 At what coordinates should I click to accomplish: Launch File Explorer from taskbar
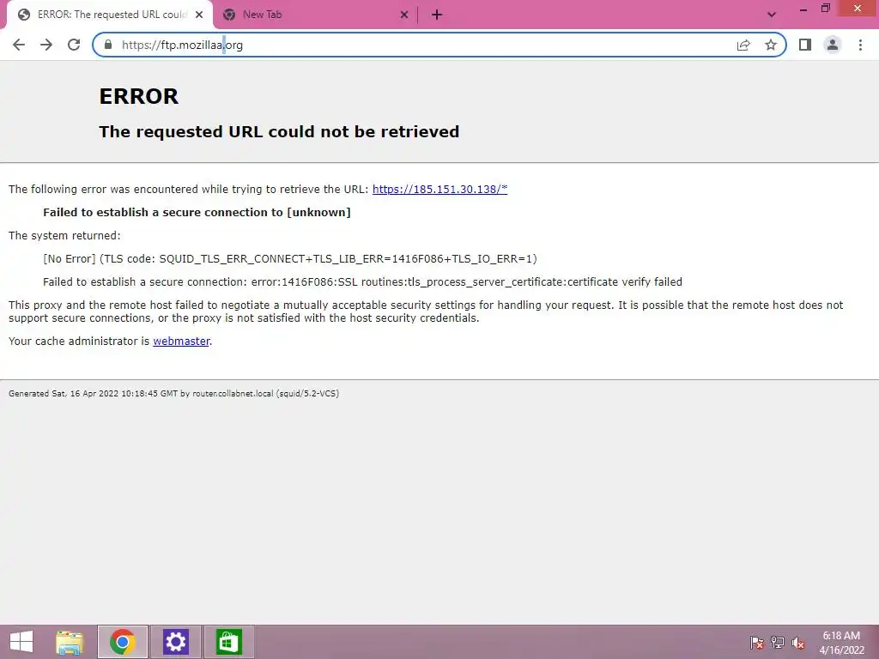70,642
